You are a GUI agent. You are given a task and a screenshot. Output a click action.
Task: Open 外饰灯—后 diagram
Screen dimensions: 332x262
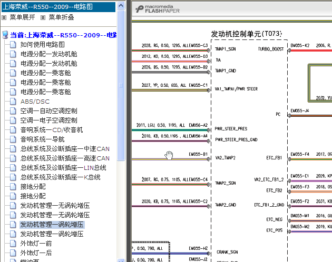(x=36, y=253)
